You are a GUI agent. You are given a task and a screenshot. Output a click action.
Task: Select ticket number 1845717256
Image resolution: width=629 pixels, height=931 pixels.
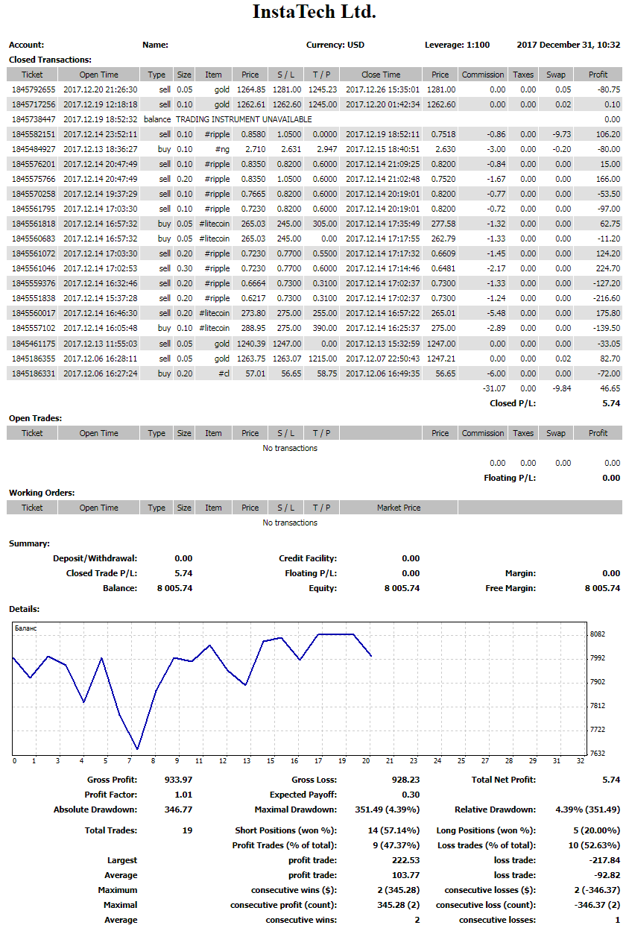[34, 104]
